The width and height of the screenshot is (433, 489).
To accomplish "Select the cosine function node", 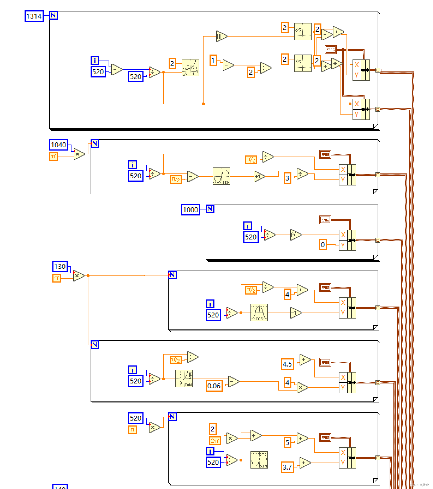I will coord(259,313).
